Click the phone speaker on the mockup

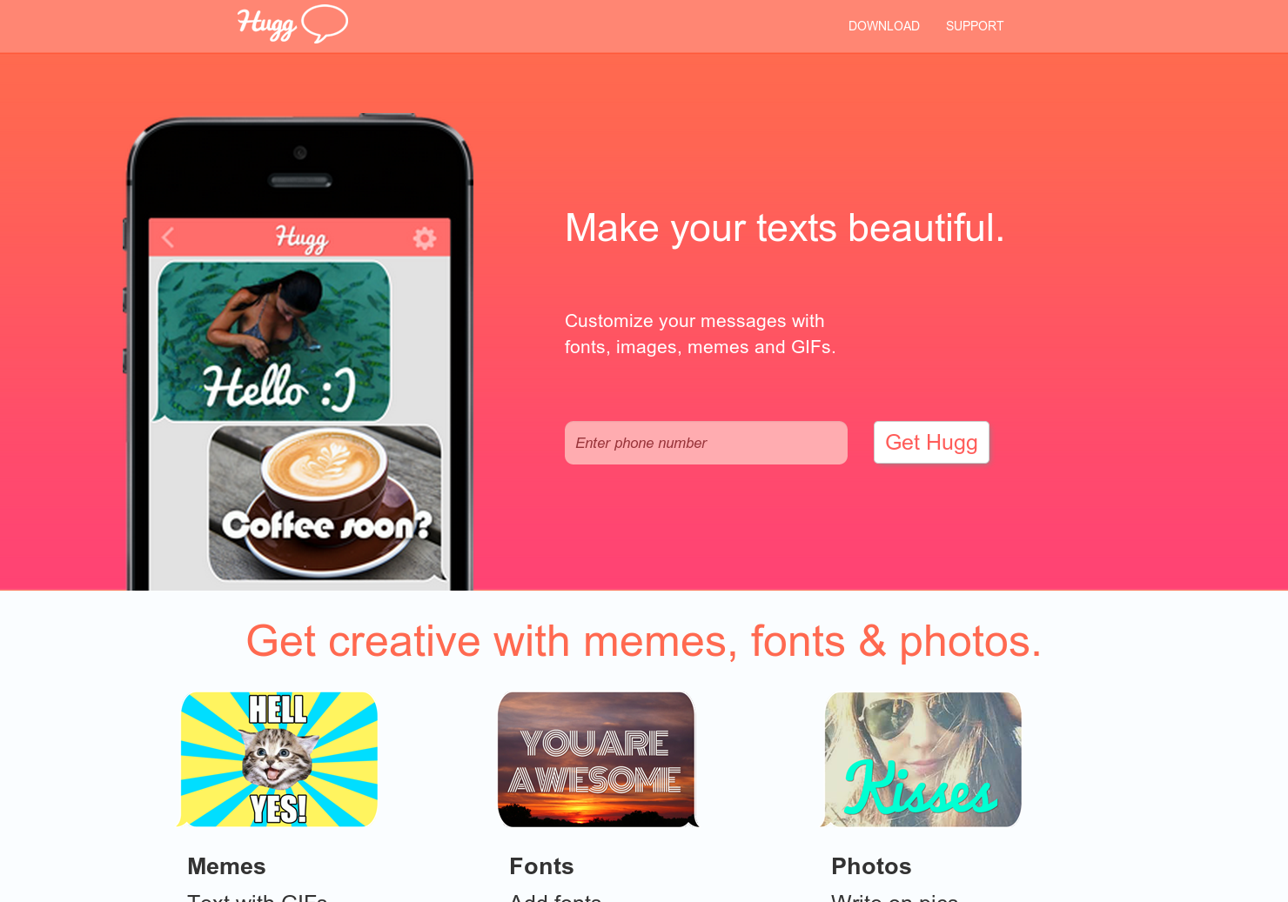(300, 181)
